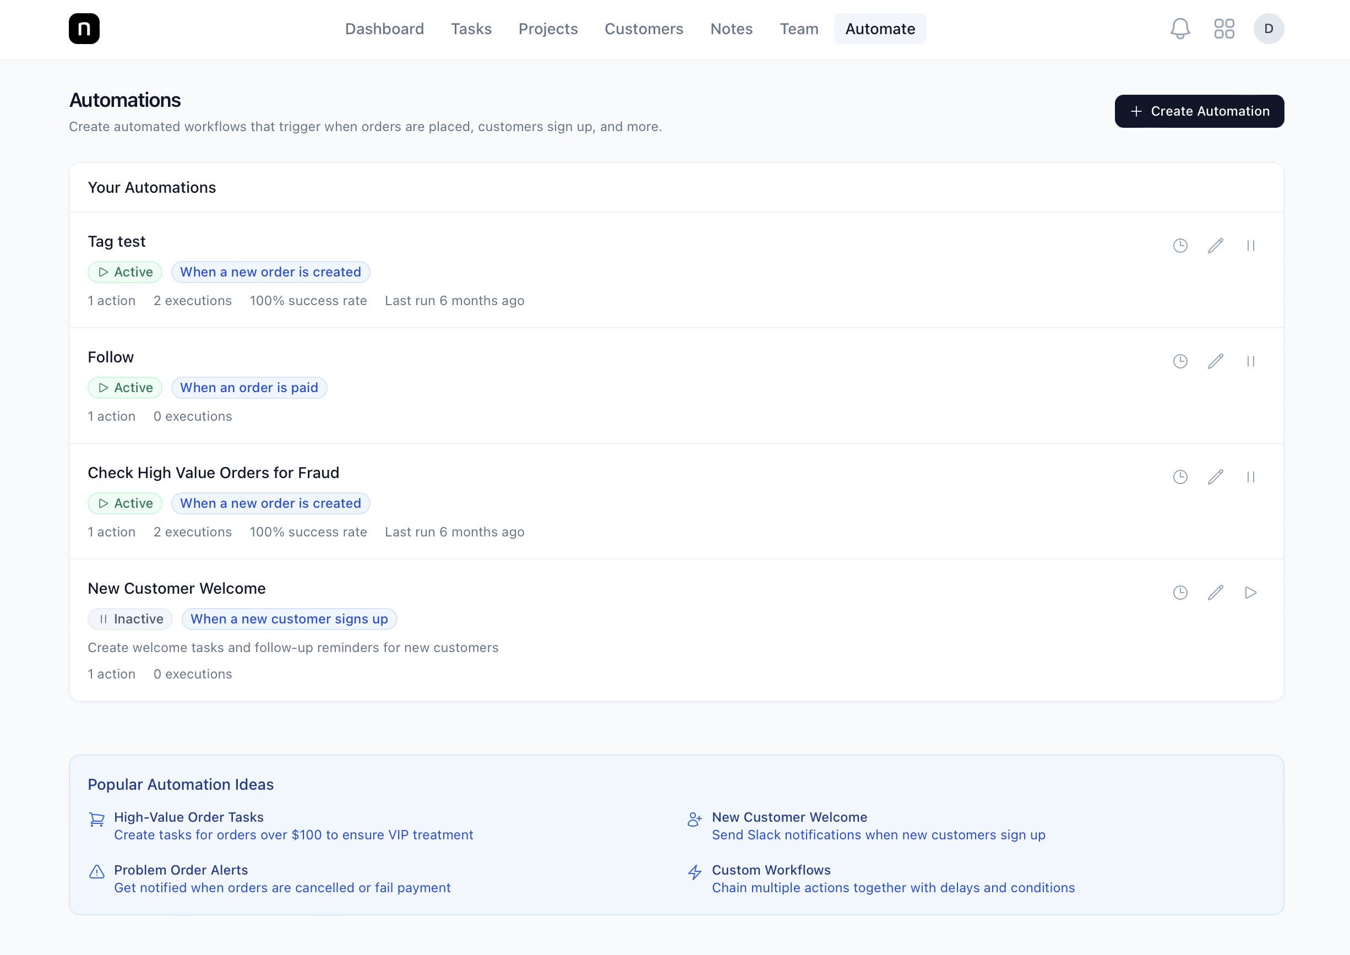
Task: Open the apps grid icon
Action: click(x=1224, y=29)
